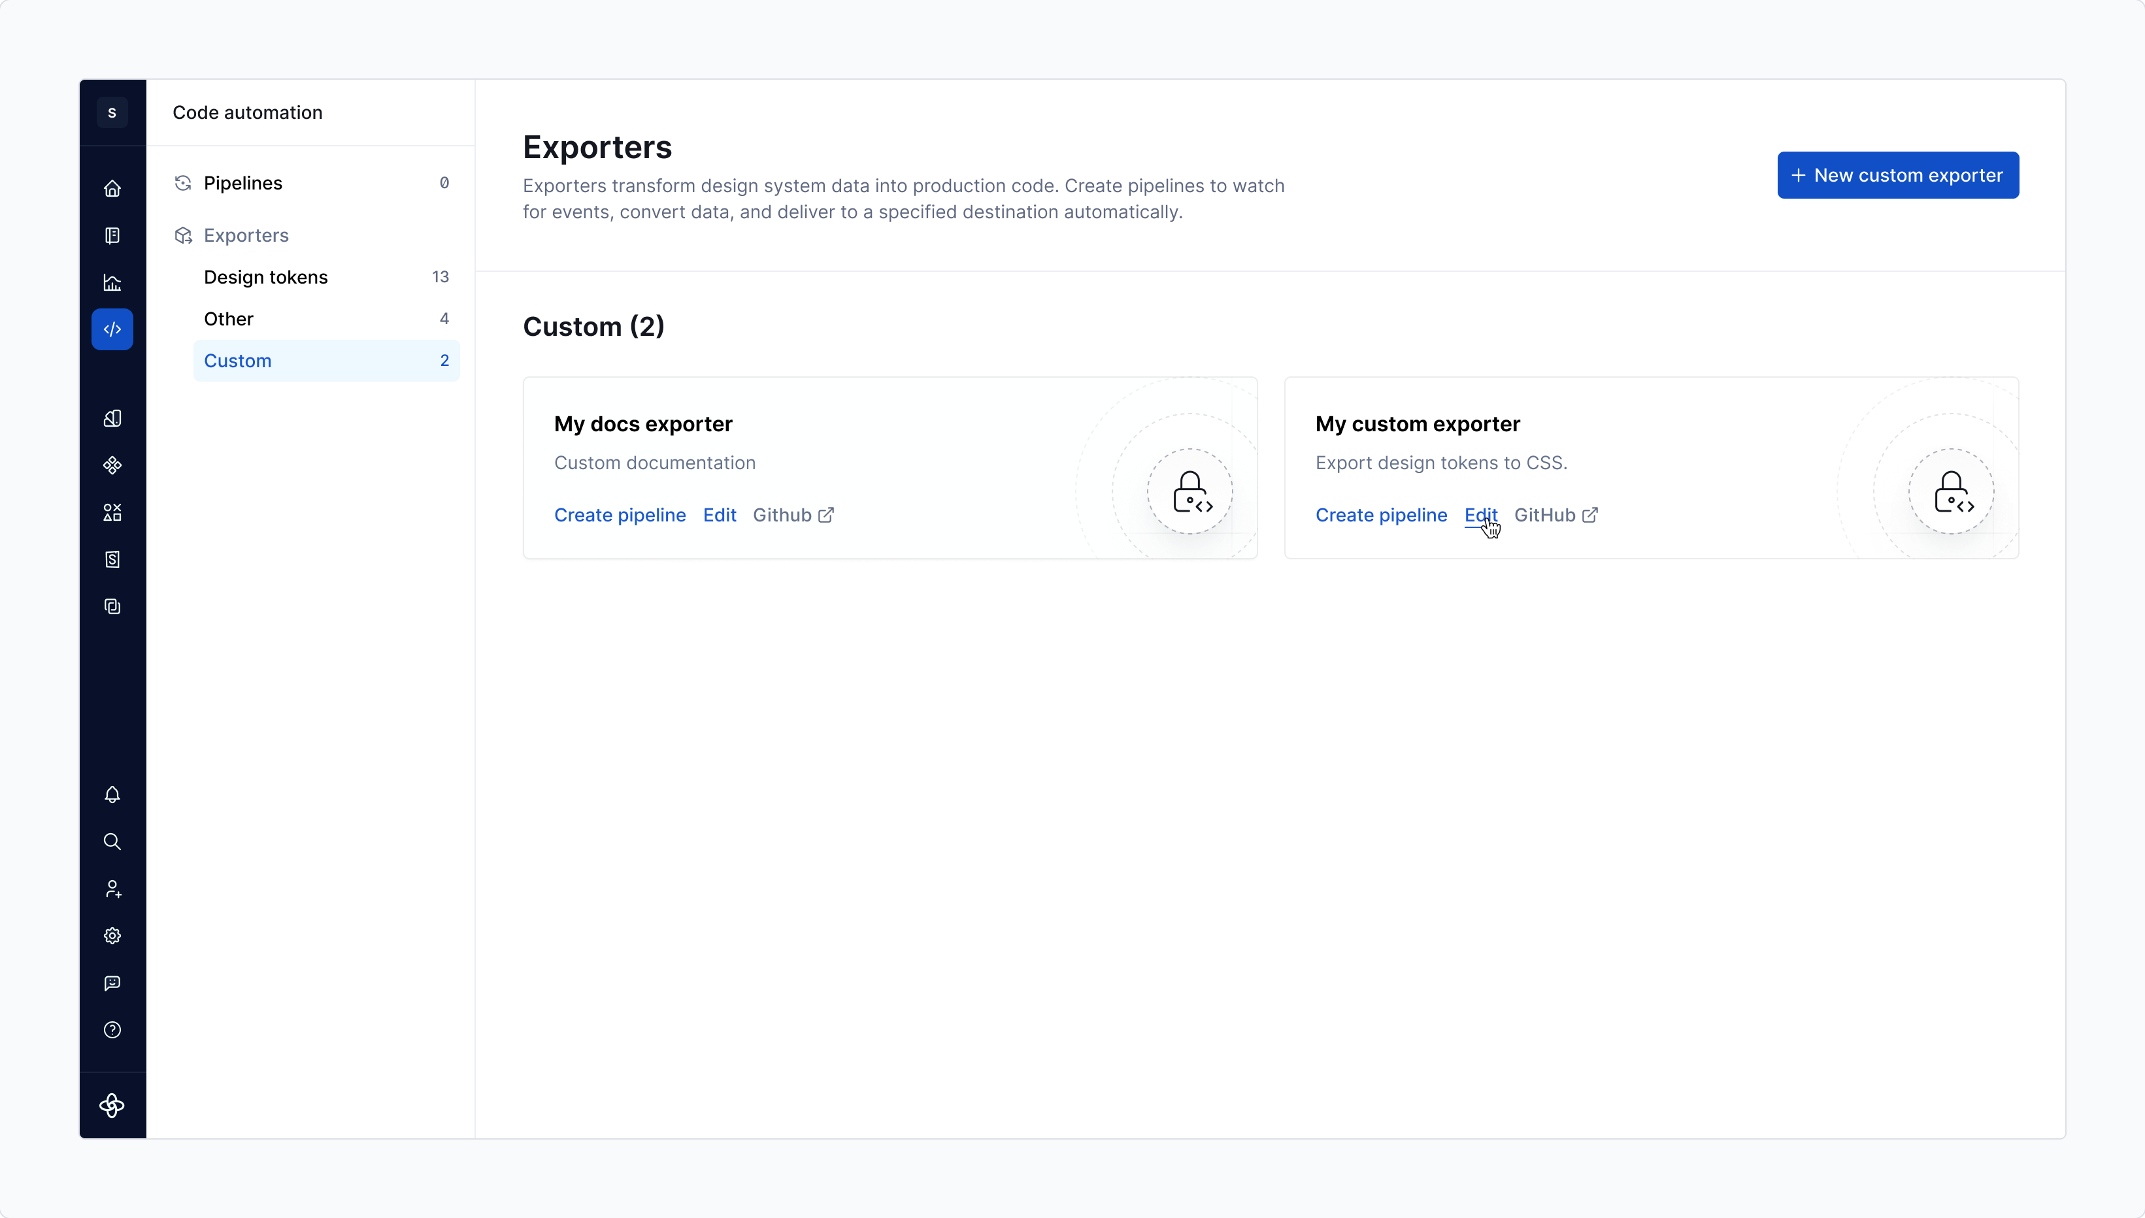Open the feedback chat icon
Screen dimensions: 2145x1218
pyautogui.click(x=112, y=983)
